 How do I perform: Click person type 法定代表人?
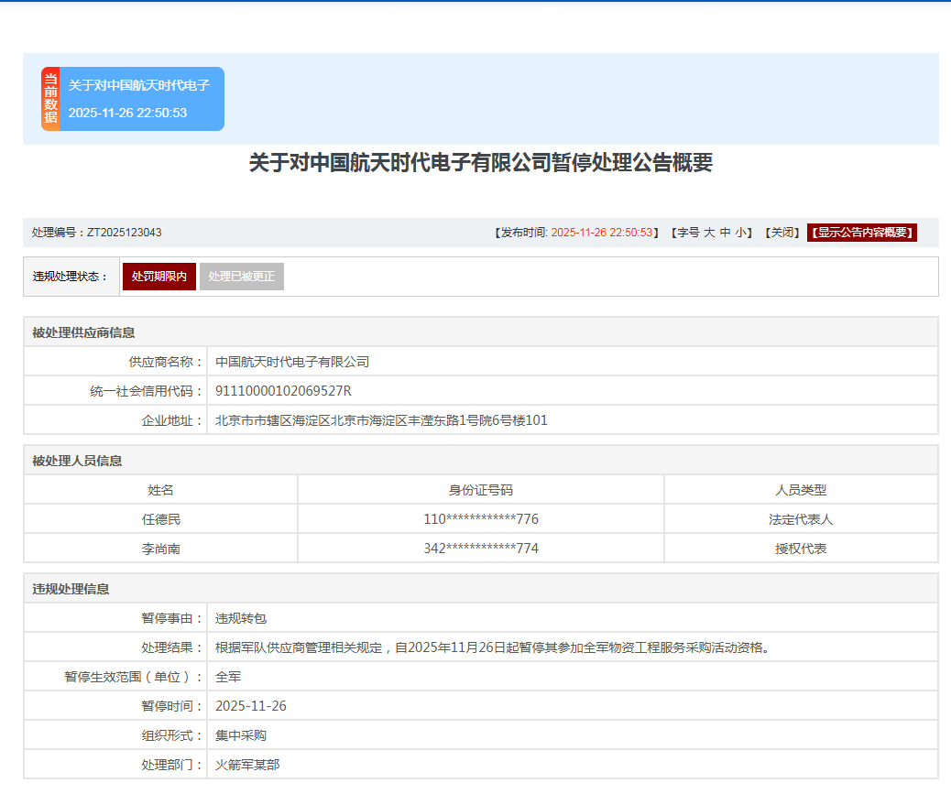(801, 519)
